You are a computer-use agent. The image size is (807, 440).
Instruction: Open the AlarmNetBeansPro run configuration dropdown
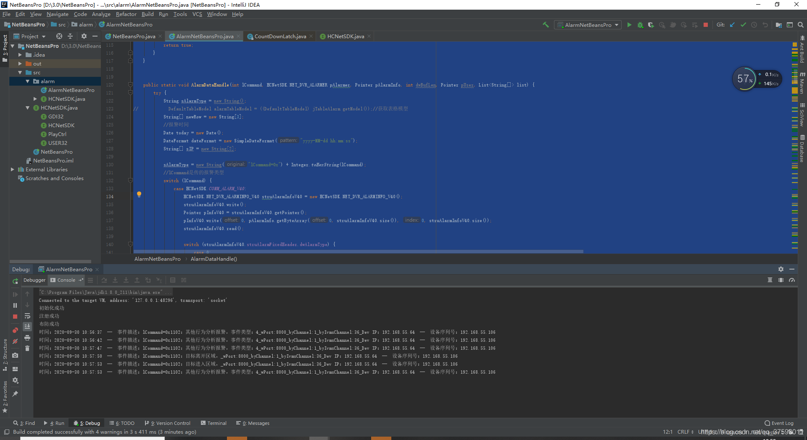coord(588,25)
